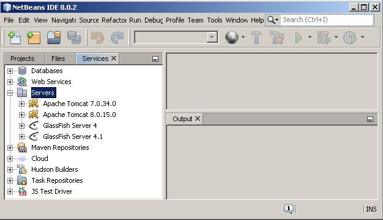Open the Help menu

click(x=257, y=20)
